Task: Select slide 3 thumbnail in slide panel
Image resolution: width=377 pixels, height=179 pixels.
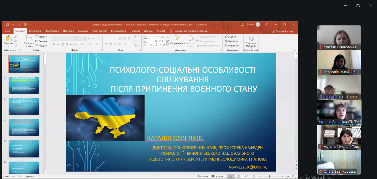Action: pos(24,106)
